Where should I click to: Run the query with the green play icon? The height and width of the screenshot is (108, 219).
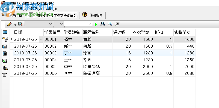tap(96, 24)
